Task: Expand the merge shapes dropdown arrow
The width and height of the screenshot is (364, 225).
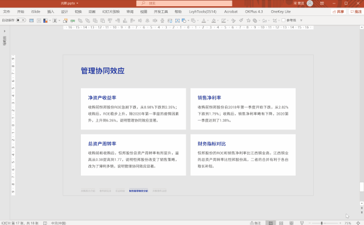Action: [198, 20]
